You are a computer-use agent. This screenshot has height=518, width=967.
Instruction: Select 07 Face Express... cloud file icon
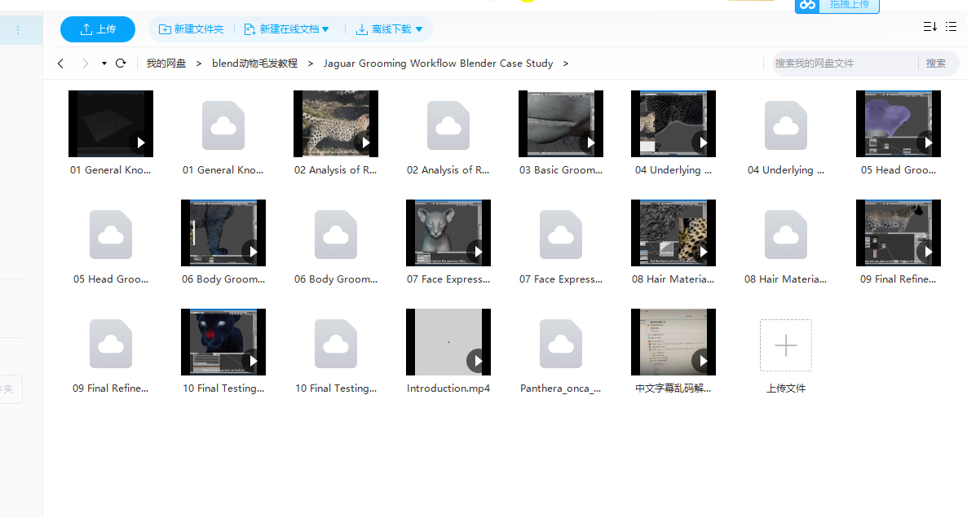coord(561,235)
